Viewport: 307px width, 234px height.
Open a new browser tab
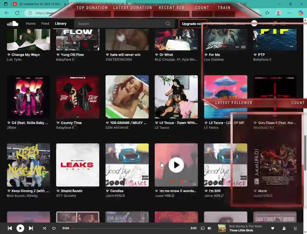click(245, 4)
